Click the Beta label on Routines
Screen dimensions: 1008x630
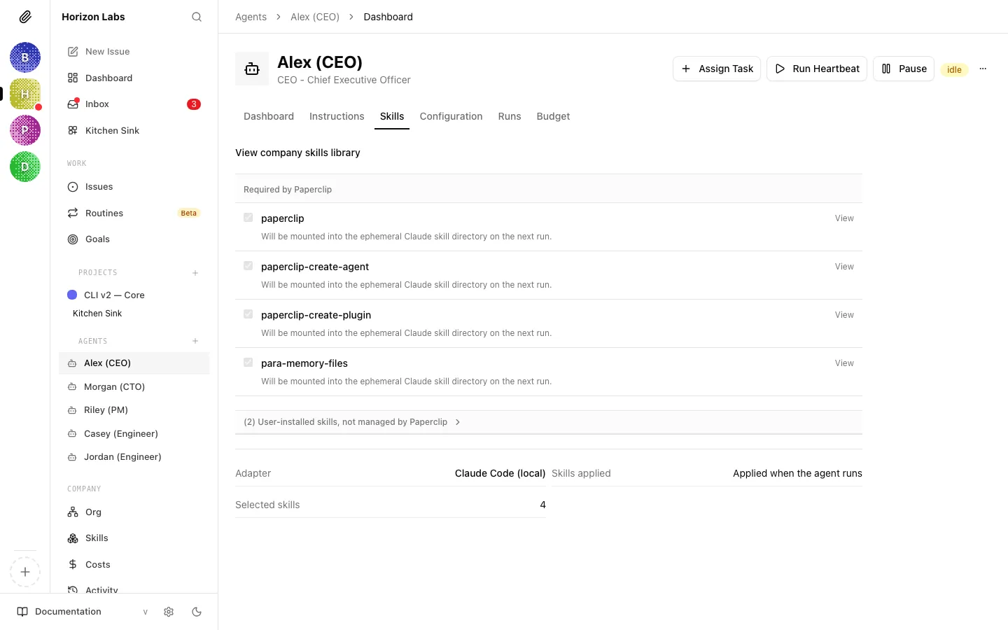point(188,213)
